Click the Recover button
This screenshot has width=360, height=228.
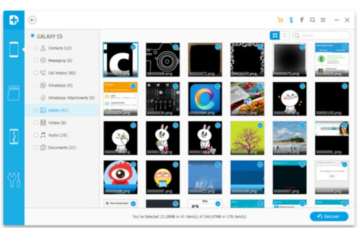pos(328,216)
